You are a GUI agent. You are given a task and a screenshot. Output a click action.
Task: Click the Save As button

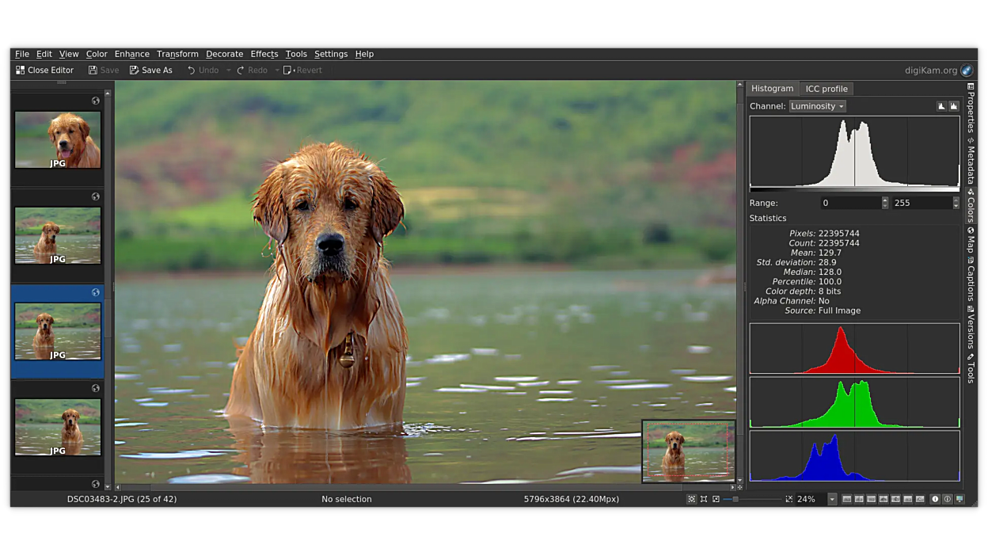[150, 70]
